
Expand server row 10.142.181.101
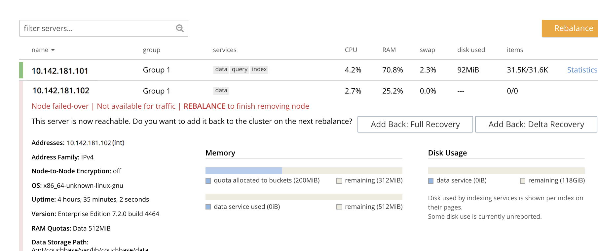[60, 70]
